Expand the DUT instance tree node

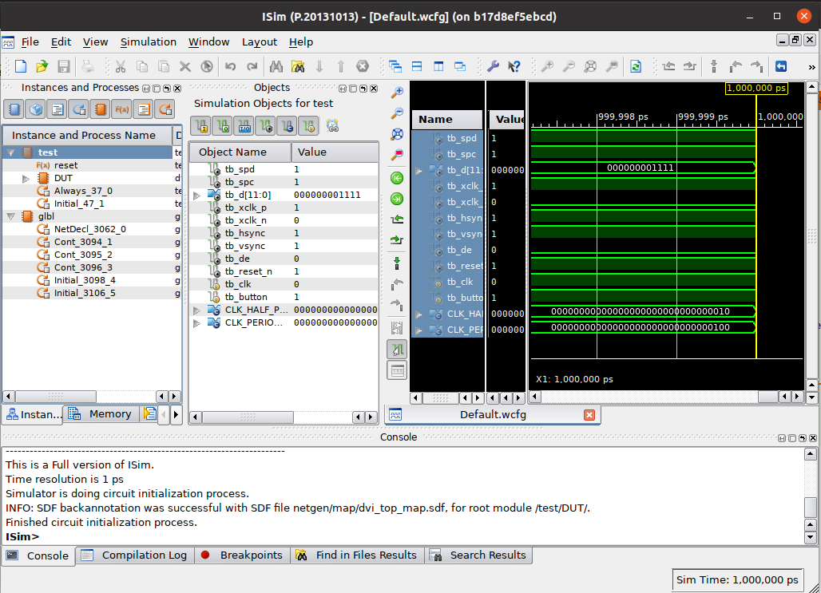click(x=26, y=178)
